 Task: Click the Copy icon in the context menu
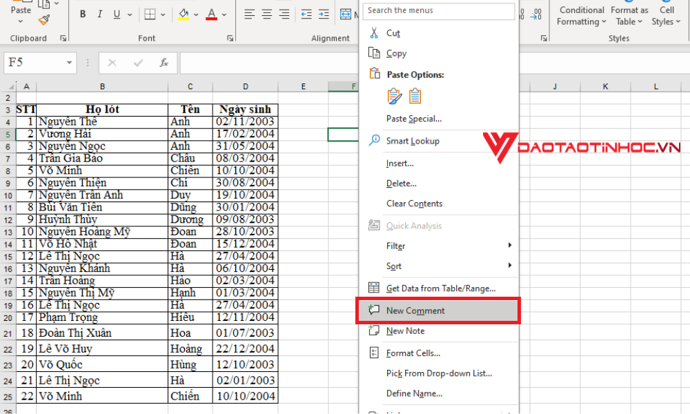coord(374,53)
